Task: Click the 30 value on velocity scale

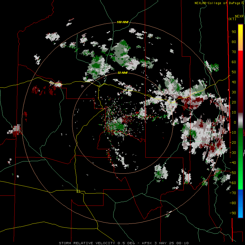Action: point(234,92)
